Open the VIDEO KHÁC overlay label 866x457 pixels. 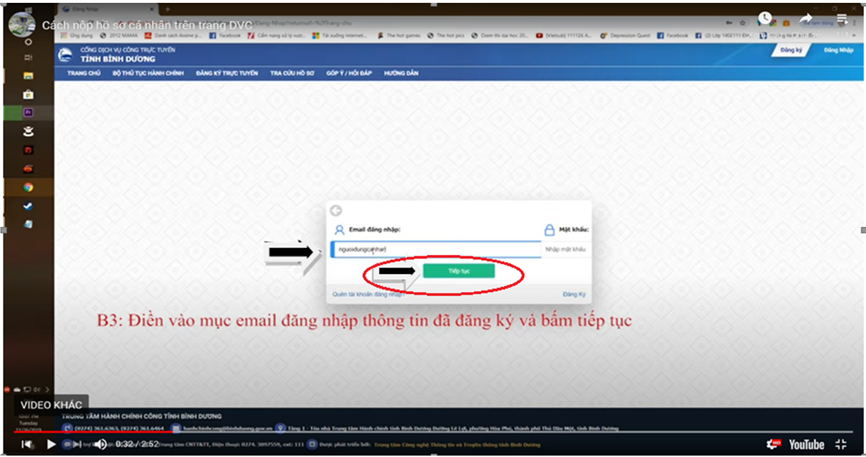tap(51, 405)
